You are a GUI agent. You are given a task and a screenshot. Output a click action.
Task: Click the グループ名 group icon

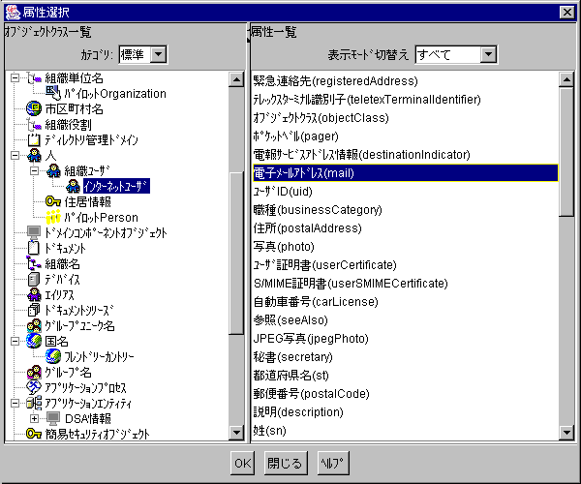click(x=34, y=372)
